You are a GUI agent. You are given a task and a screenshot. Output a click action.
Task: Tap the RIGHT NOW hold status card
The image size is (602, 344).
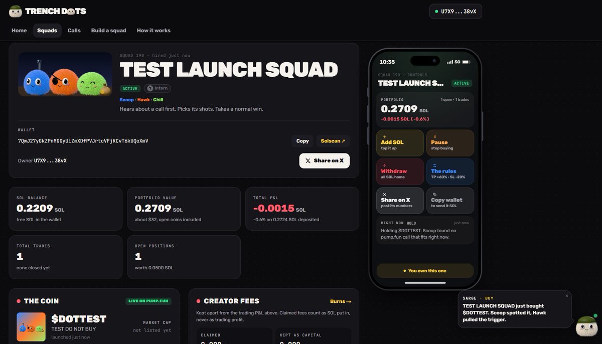click(x=425, y=230)
